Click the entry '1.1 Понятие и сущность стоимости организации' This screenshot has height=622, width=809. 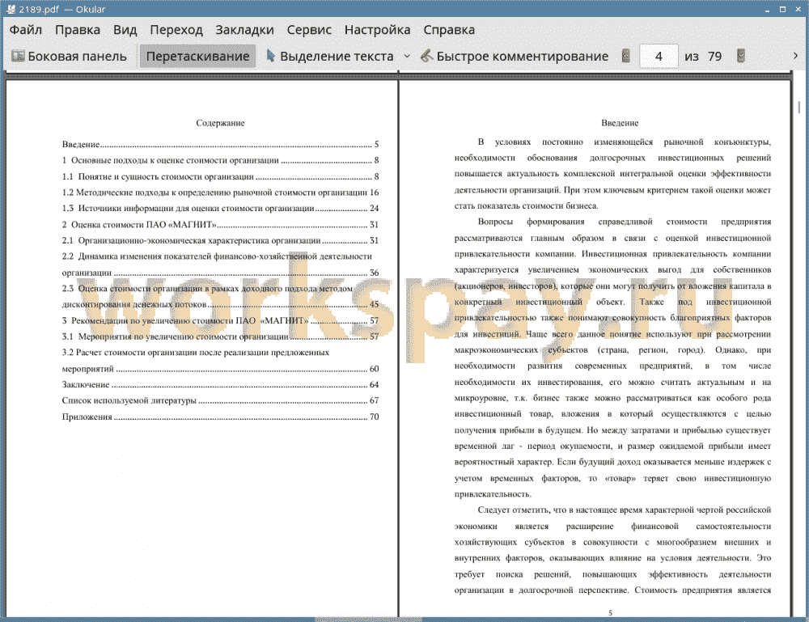[x=220, y=176]
